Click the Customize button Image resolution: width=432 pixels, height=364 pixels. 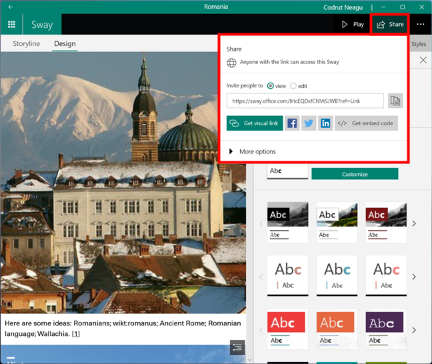(x=355, y=174)
